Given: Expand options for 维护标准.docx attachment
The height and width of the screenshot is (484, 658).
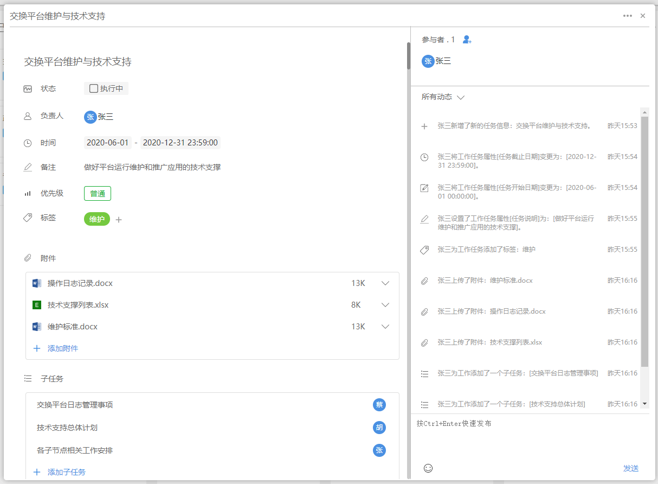Looking at the screenshot, I should [x=385, y=327].
